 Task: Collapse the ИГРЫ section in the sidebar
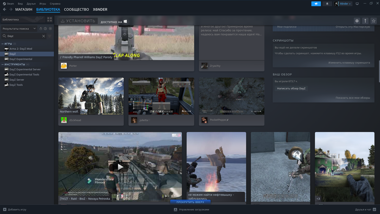tap(3, 43)
